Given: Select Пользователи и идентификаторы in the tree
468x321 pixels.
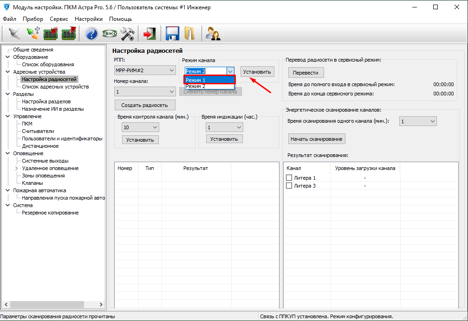Looking at the screenshot, I should [x=62, y=138].
